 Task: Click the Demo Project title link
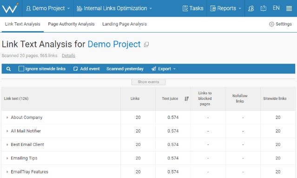(x=114, y=44)
